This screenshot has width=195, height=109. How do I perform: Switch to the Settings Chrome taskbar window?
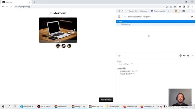pos(79,106)
